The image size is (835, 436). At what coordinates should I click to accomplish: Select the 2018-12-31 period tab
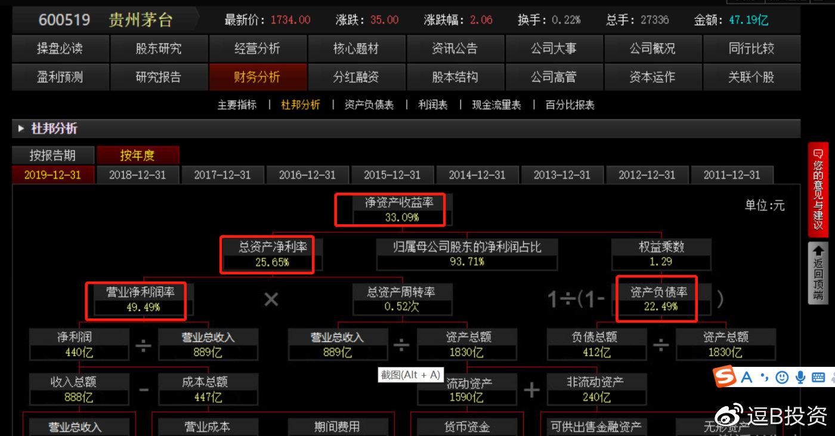pos(137,175)
